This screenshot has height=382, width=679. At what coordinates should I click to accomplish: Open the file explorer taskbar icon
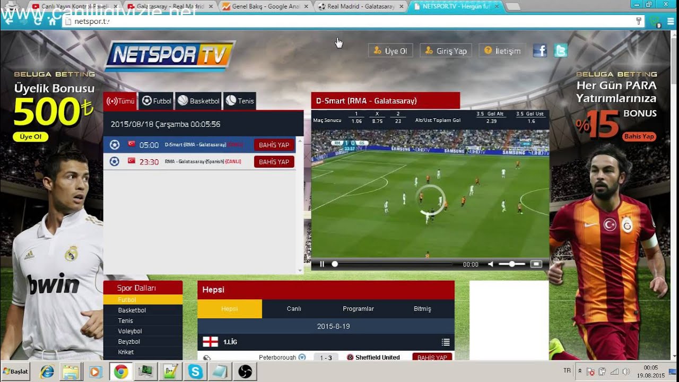tap(71, 372)
